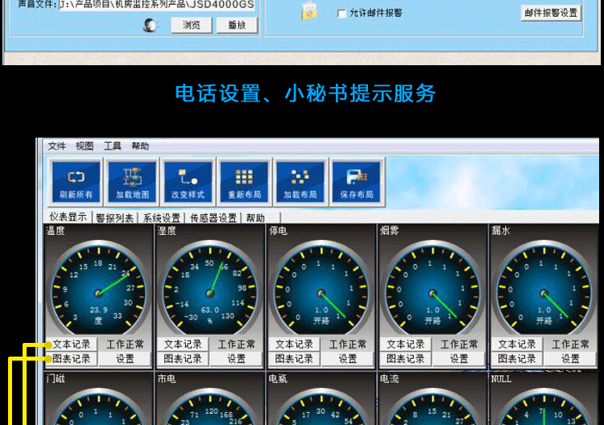The image size is (604, 425).
Task: Click 文本记录 under the 停电 gauge
Action: (x=294, y=345)
